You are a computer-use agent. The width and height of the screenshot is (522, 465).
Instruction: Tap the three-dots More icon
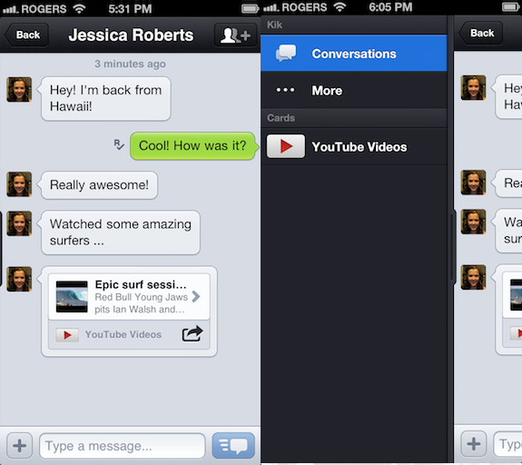point(285,90)
